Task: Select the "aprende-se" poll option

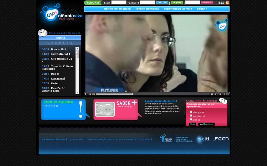Action: pyautogui.click(x=191, y=116)
